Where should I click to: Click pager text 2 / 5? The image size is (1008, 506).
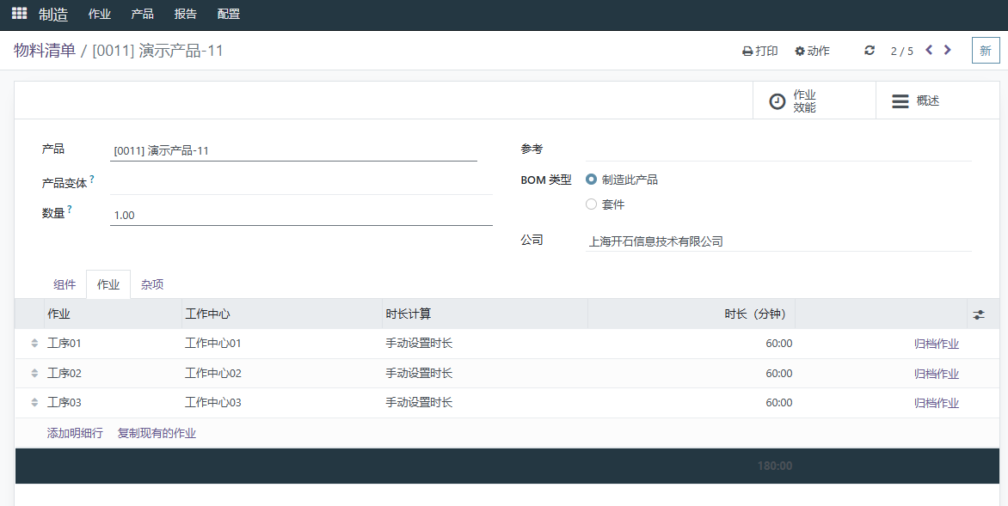coord(902,52)
